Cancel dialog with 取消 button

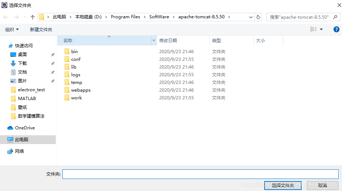click(x=322, y=186)
